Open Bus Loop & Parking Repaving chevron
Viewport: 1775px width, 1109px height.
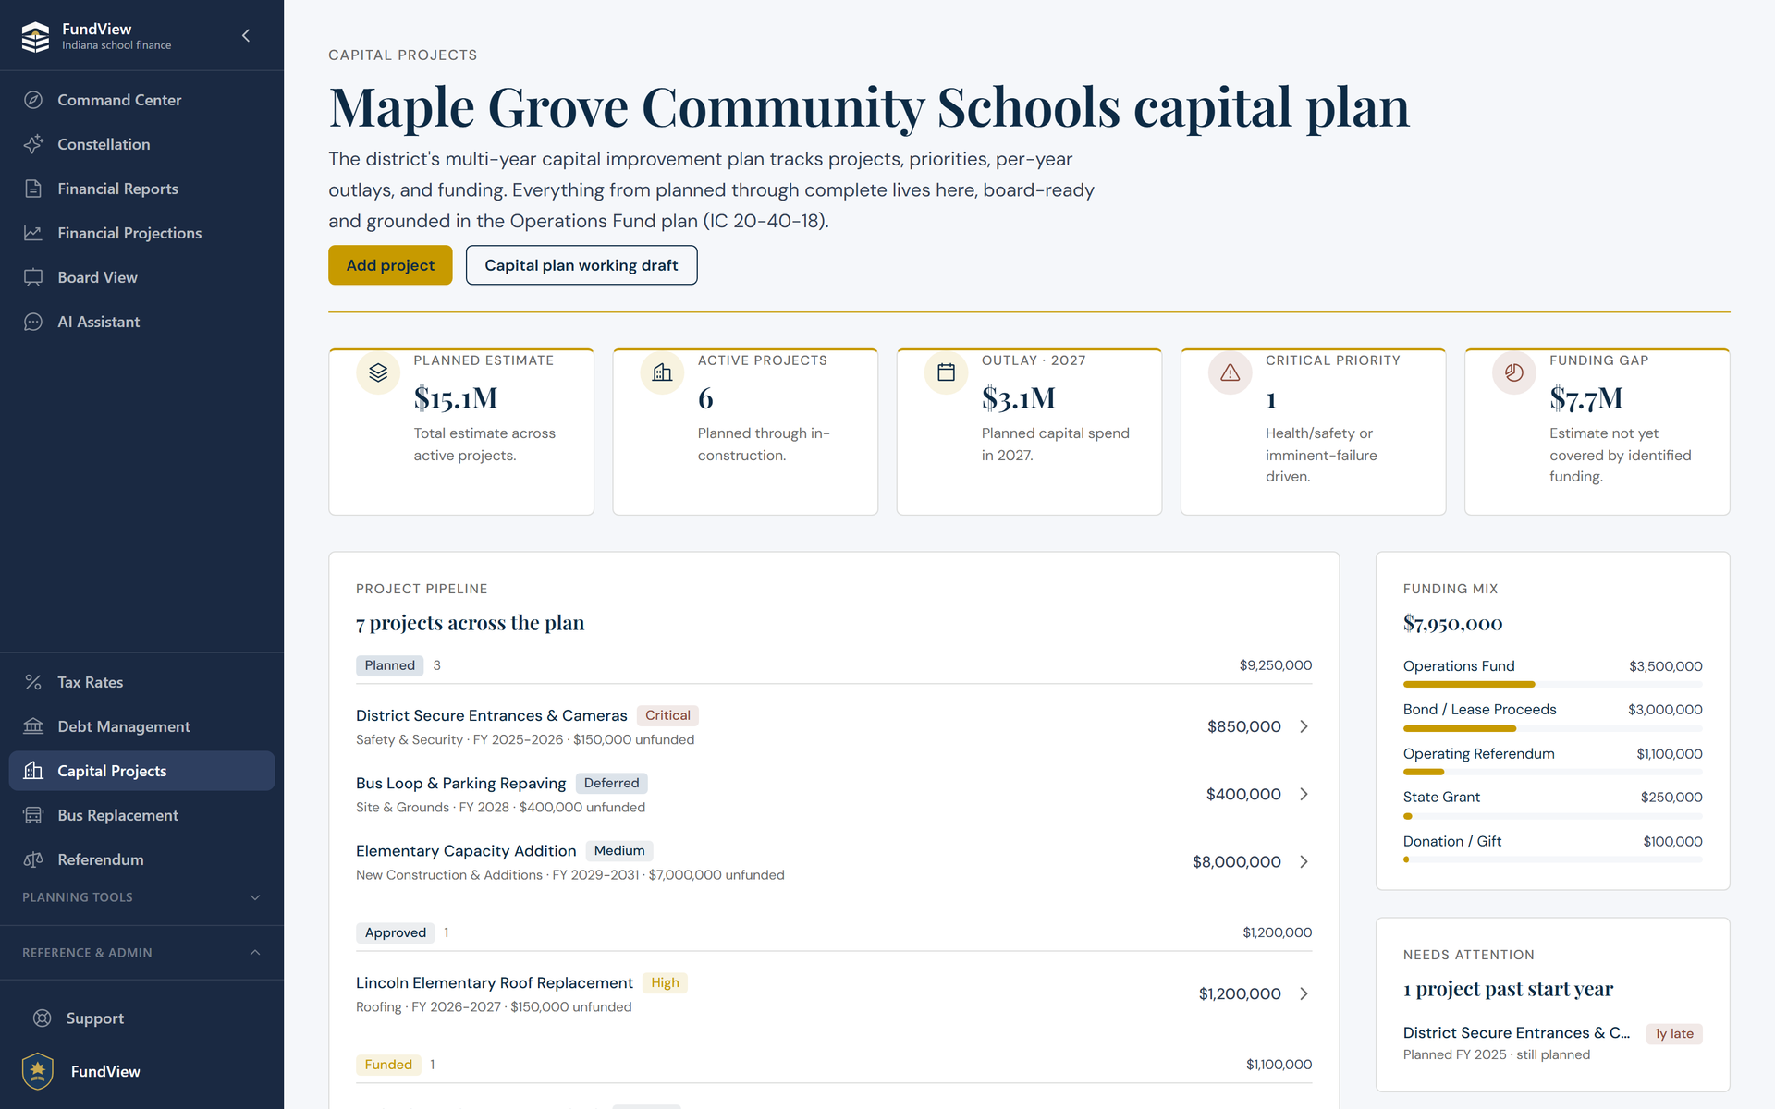click(1304, 794)
